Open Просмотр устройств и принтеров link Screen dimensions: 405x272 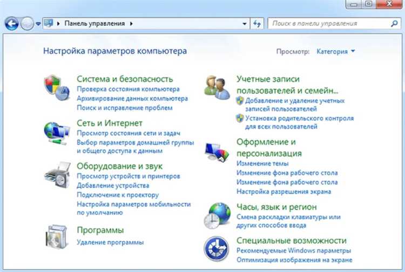[x=129, y=176]
